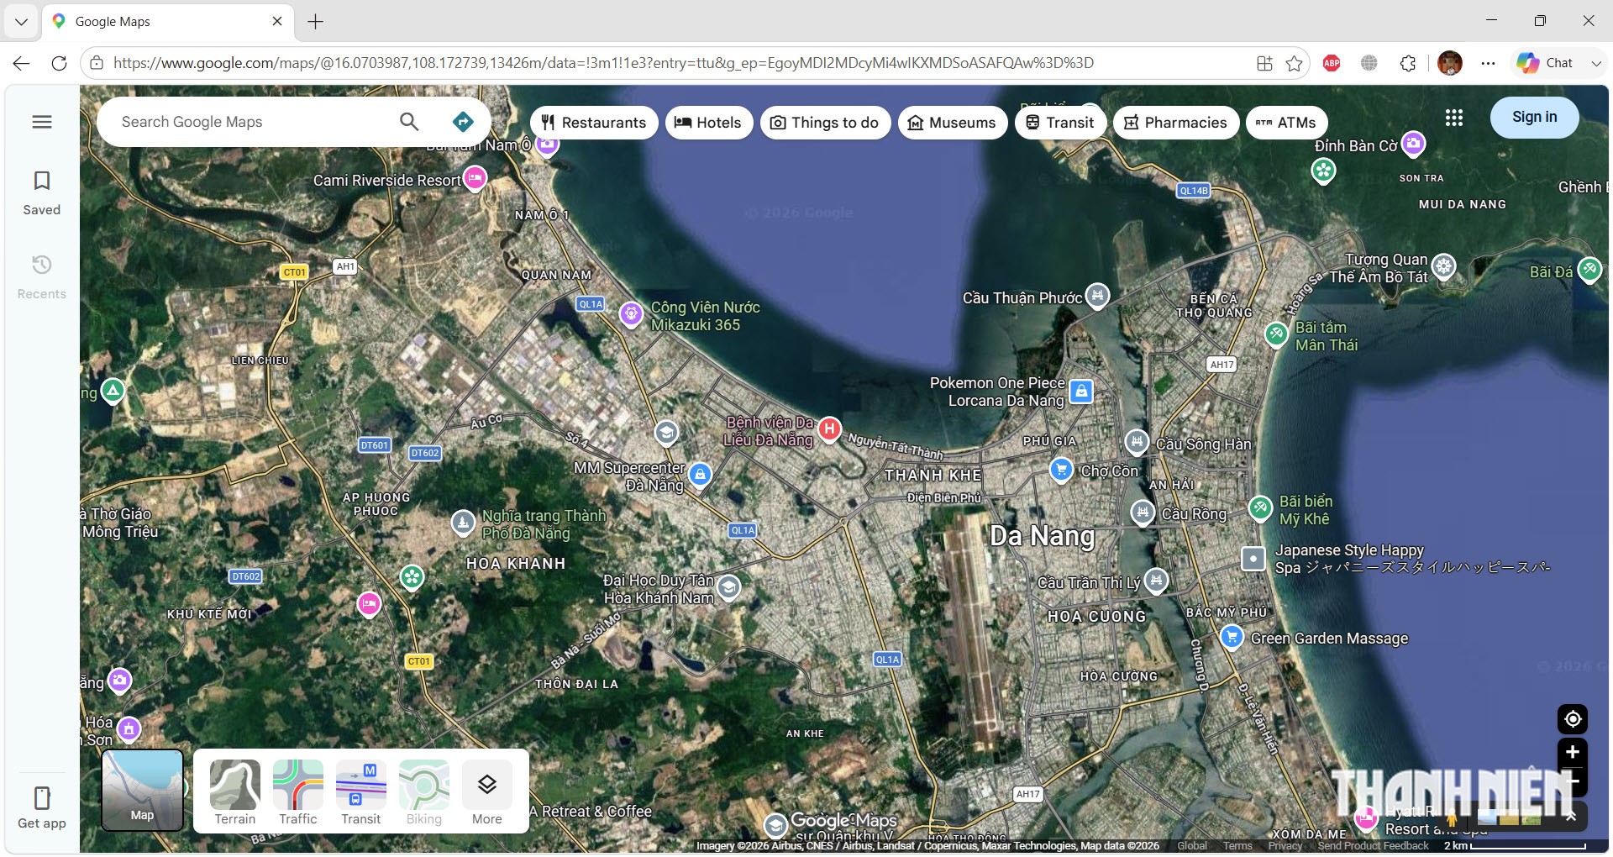1613x857 pixels.
Task: Select the ATMs chip
Action: (1287, 123)
